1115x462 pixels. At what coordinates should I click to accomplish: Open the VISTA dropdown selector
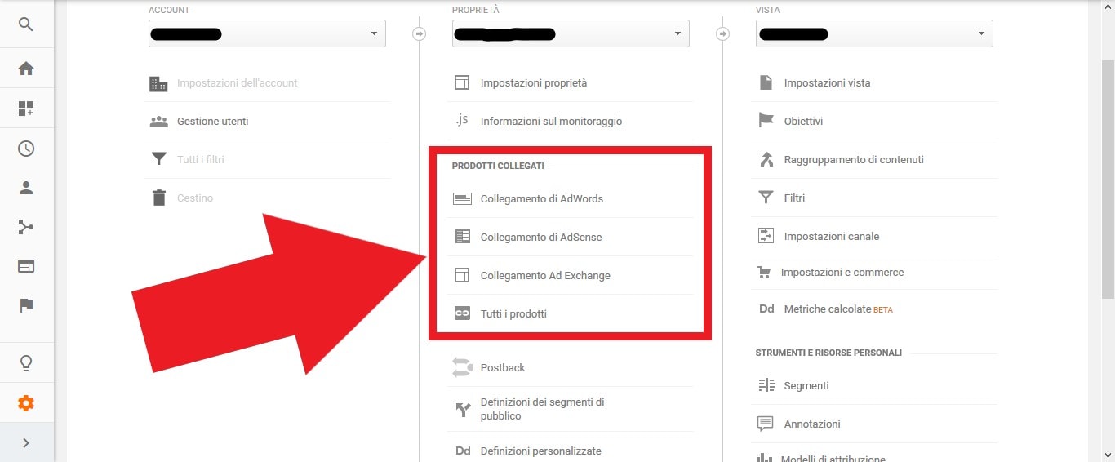[x=874, y=33]
